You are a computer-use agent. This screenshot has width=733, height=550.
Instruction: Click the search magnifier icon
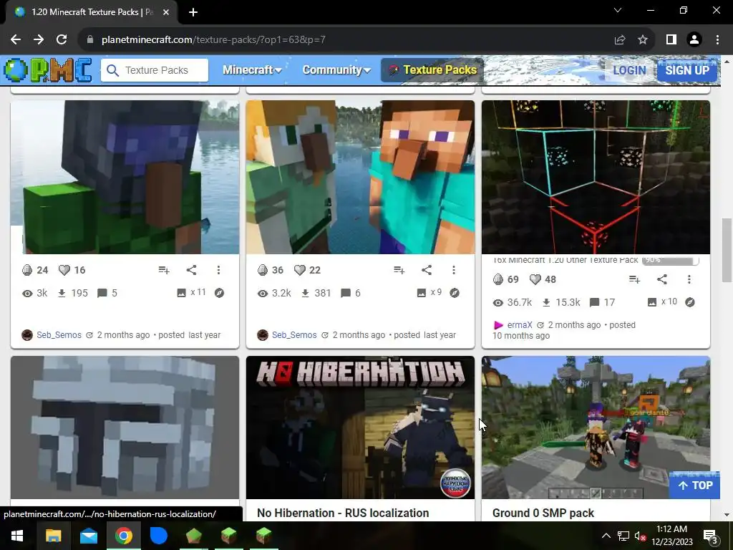click(112, 71)
